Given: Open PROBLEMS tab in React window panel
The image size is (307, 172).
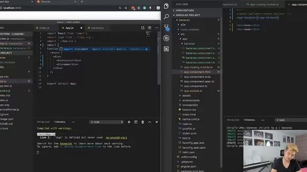Looking at the screenshot, I should tap(43, 122).
